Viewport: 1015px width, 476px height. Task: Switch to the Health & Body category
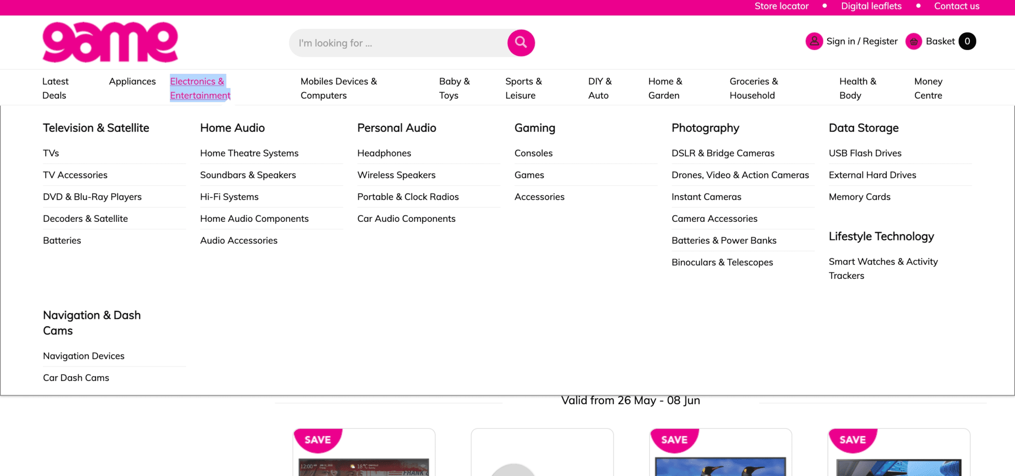click(x=857, y=88)
